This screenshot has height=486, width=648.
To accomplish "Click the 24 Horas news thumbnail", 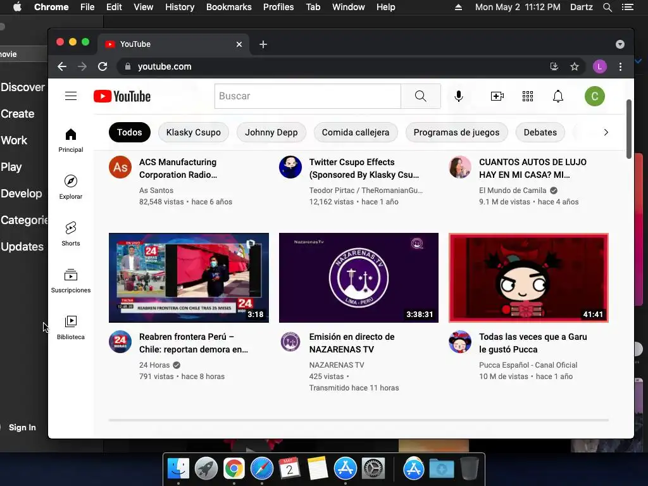I will (189, 278).
